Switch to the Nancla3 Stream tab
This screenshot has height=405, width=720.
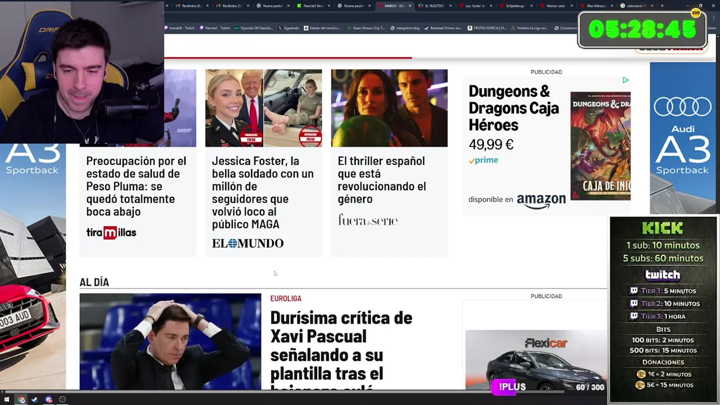pos(313,6)
